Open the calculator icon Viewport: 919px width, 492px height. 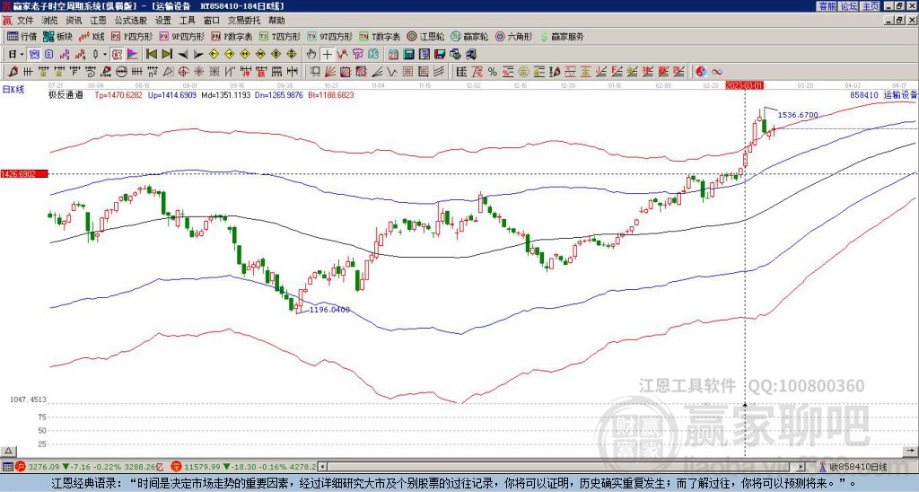pyautogui.click(x=408, y=55)
